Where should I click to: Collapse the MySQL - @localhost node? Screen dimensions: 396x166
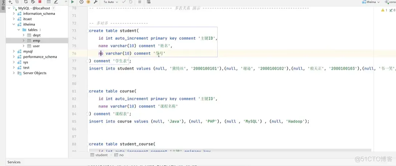pyautogui.click(x=9, y=8)
